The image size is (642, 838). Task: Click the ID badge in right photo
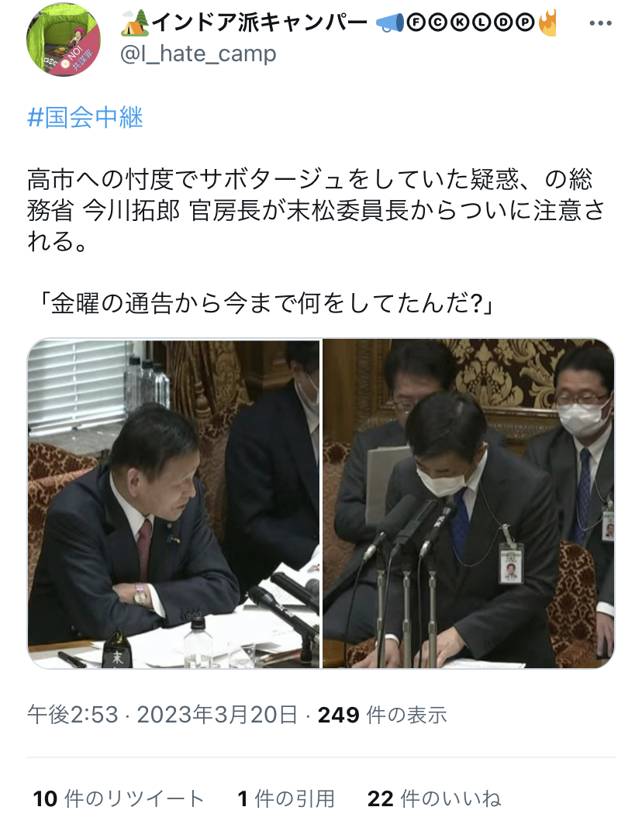coord(511,564)
